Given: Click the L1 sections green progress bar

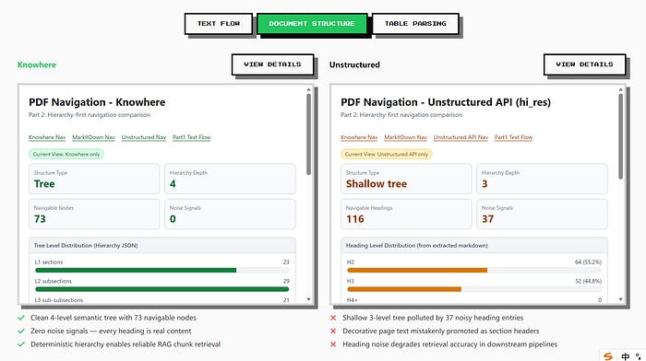Looking at the screenshot, I should pos(136,271).
